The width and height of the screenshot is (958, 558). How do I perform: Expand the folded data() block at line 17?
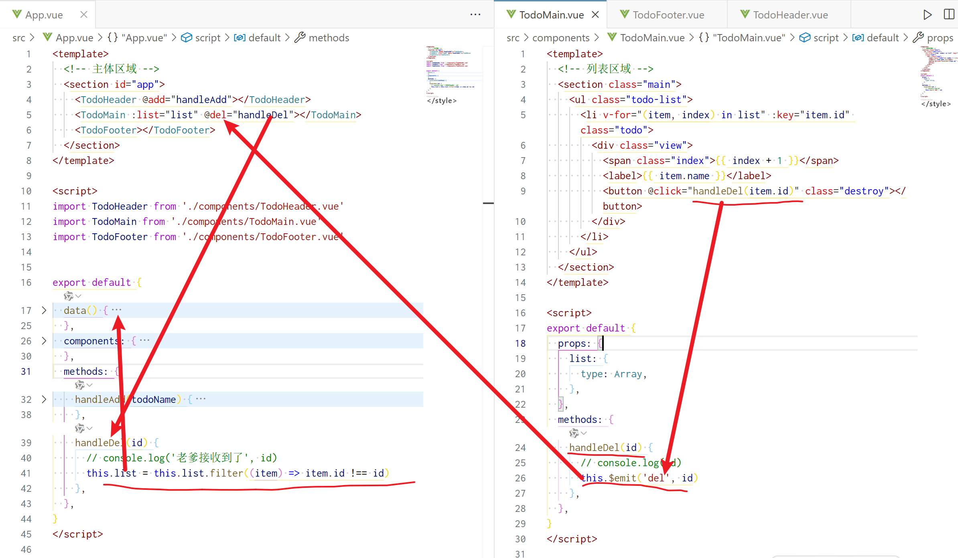tap(44, 310)
